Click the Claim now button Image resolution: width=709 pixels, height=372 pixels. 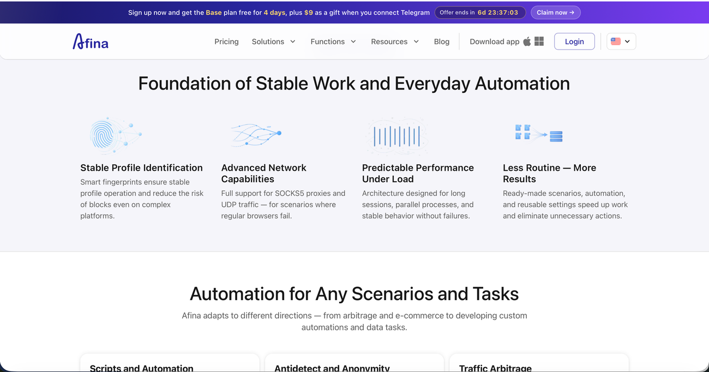tap(555, 13)
